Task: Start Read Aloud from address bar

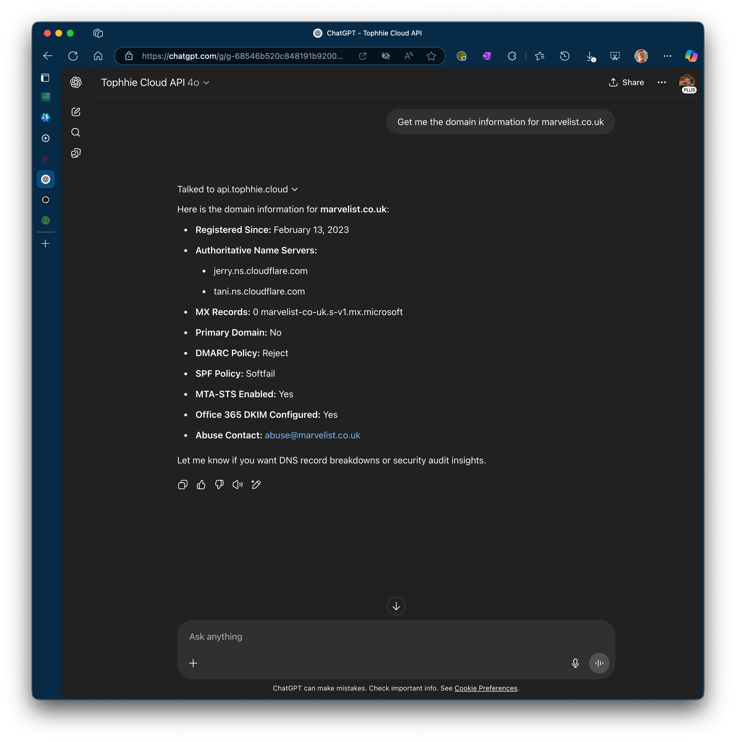Action: (x=408, y=56)
